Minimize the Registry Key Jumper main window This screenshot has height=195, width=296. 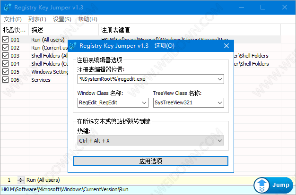(242, 8)
